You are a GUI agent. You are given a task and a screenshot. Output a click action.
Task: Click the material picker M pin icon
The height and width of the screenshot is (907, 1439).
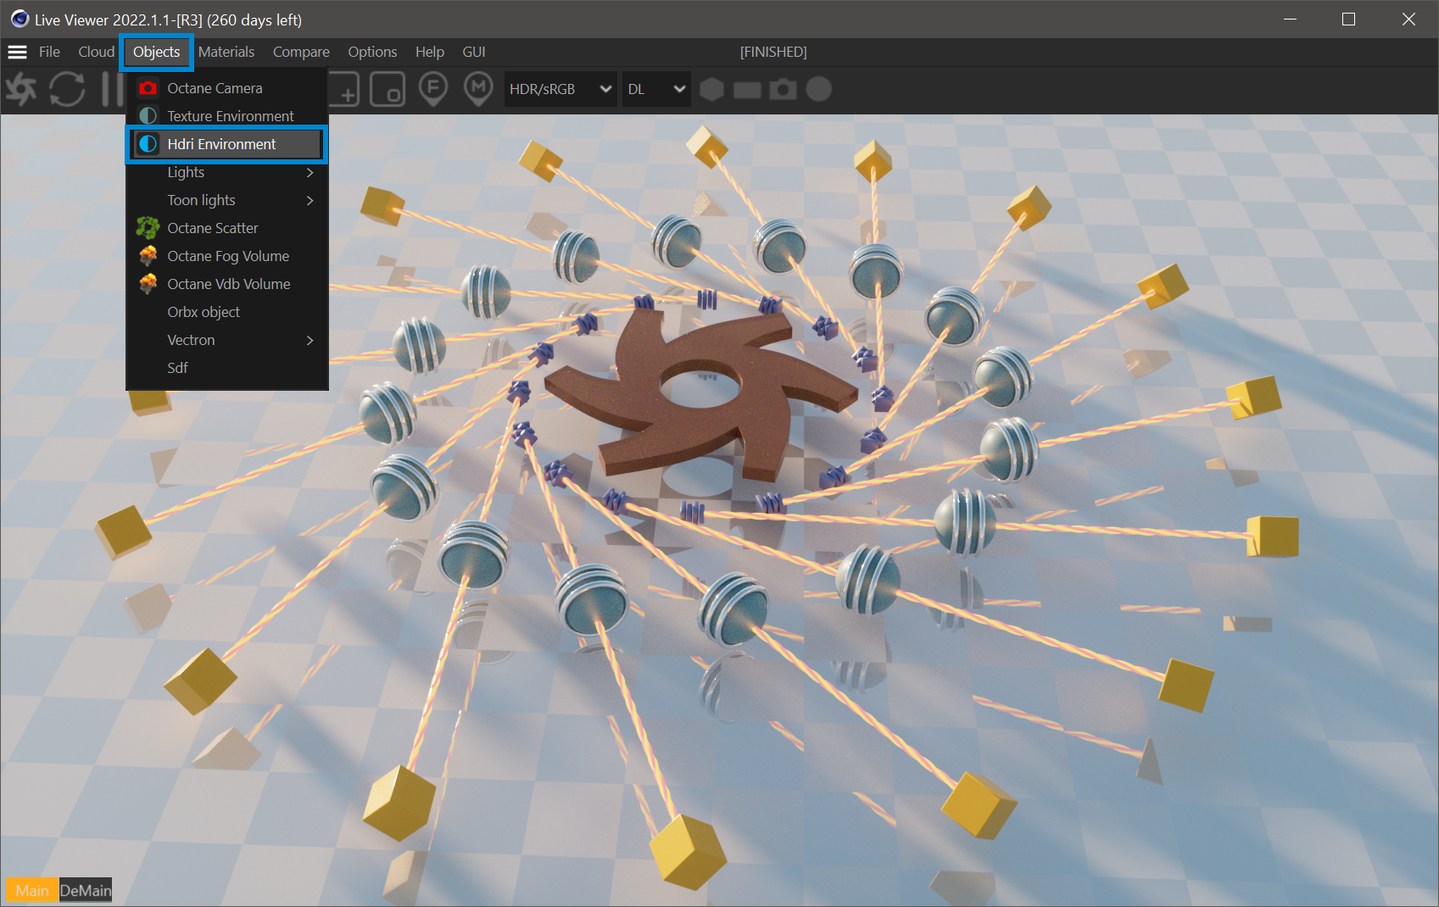[x=478, y=89]
